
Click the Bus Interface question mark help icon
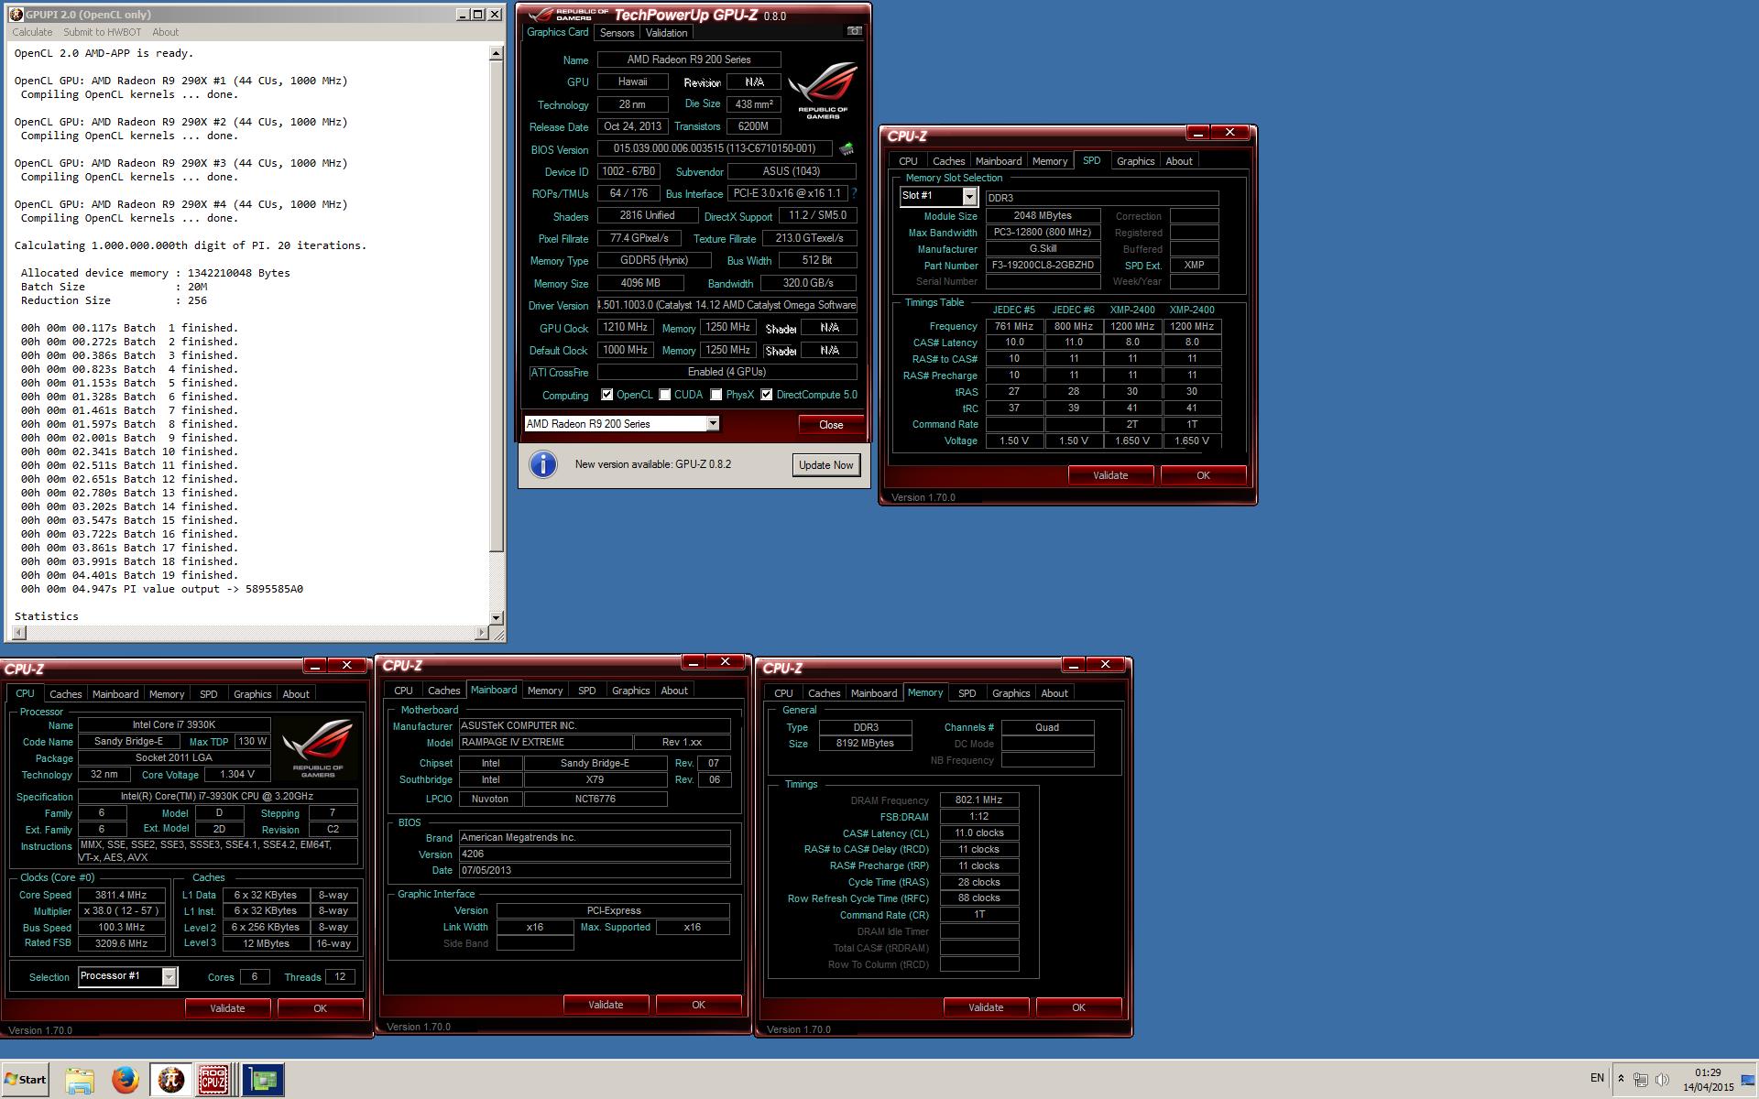pos(854,193)
